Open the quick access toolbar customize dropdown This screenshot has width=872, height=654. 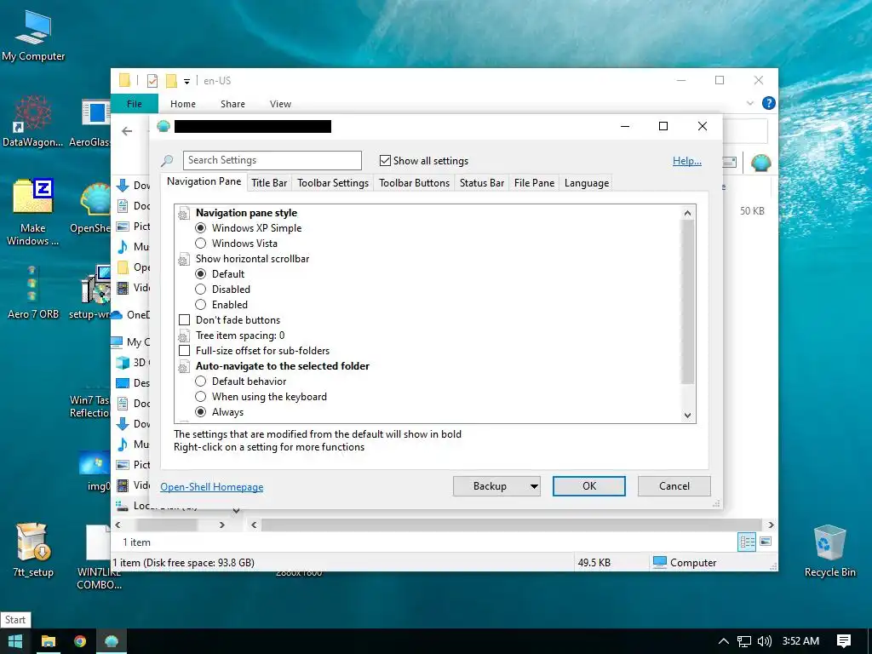(x=186, y=81)
